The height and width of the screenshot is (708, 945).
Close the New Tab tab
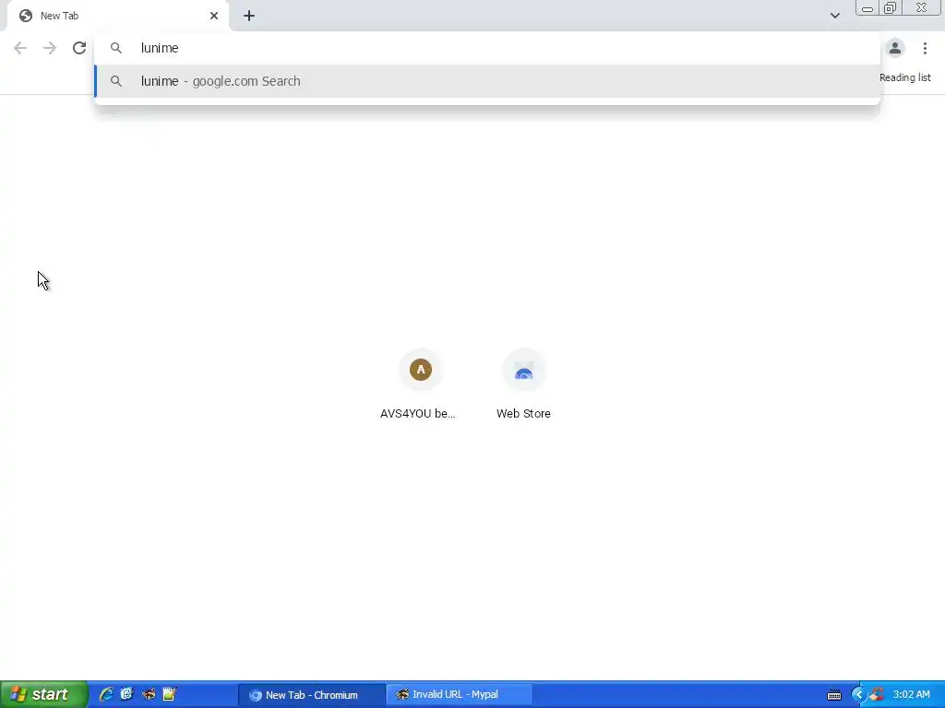[x=214, y=16]
